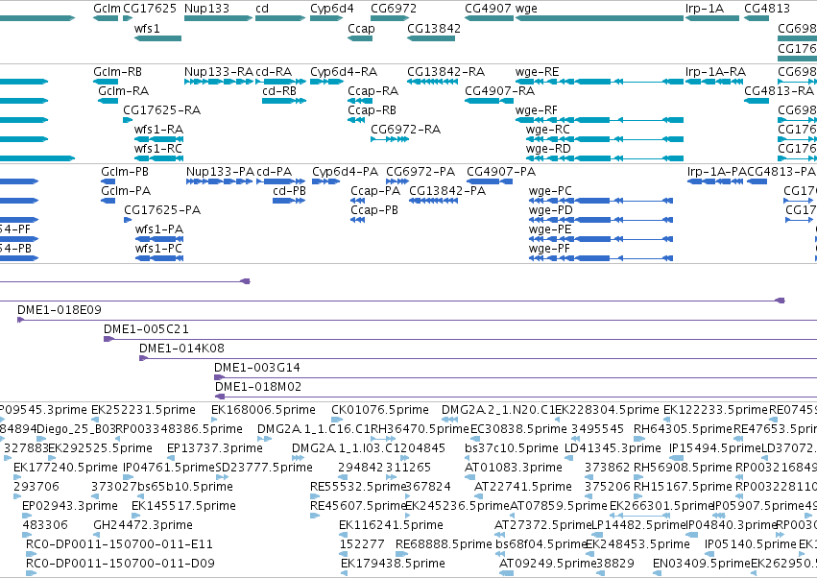Click the CG13842-PA protein feature

[434, 201]
